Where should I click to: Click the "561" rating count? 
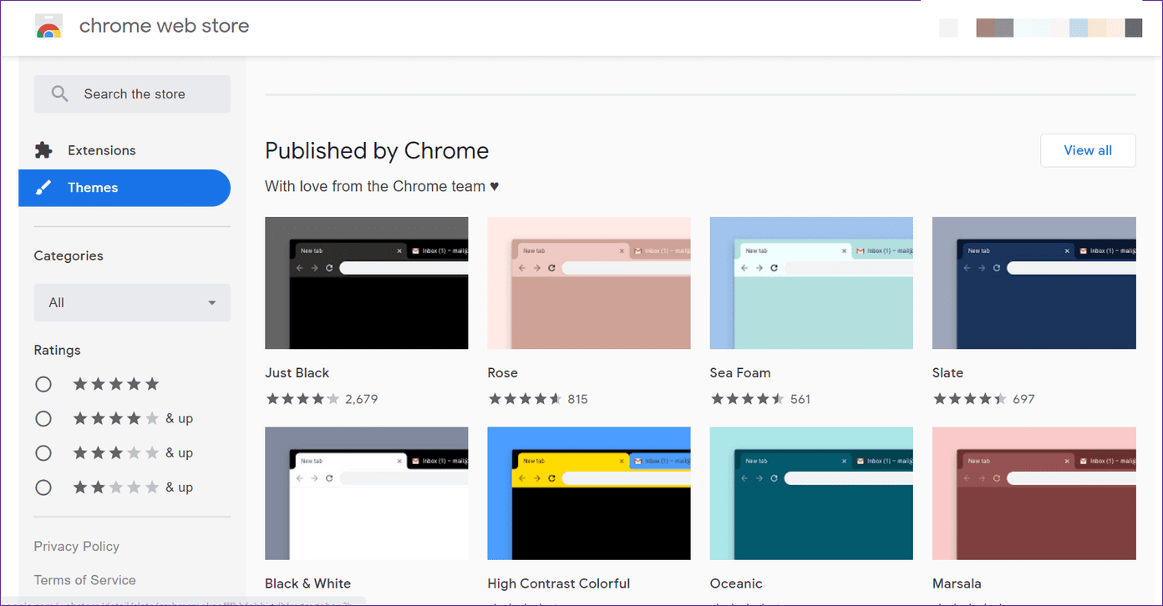[x=800, y=399]
